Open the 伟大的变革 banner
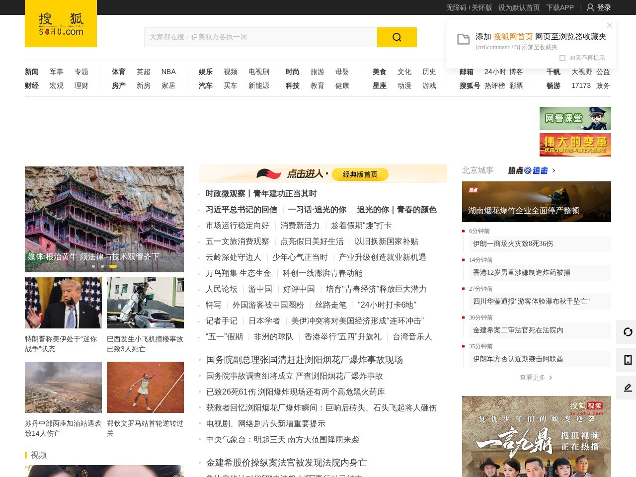 tap(575, 145)
